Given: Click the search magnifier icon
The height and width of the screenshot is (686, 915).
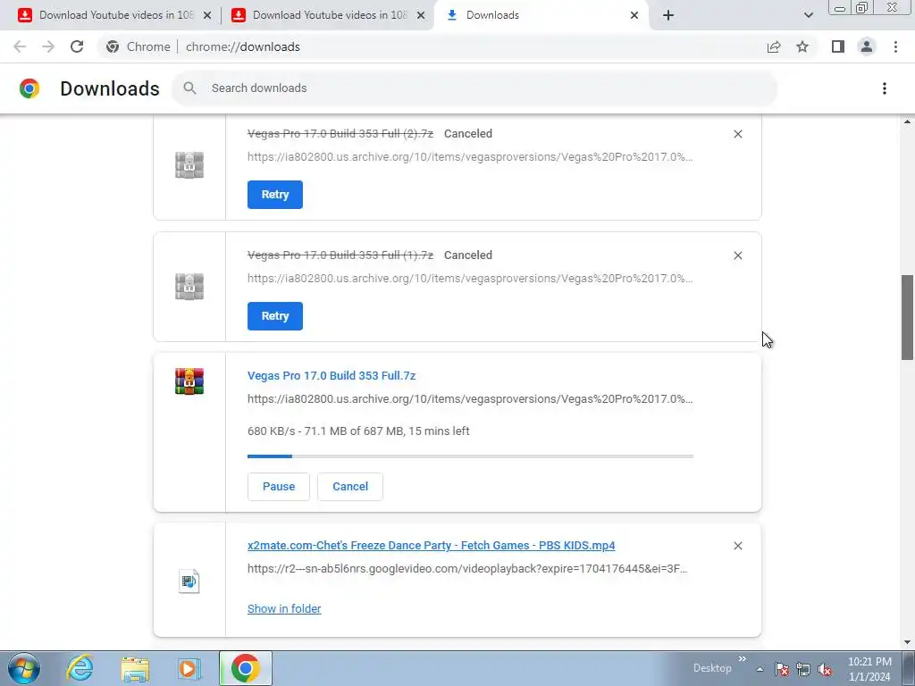Looking at the screenshot, I should pyautogui.click(x=189, y=88).
